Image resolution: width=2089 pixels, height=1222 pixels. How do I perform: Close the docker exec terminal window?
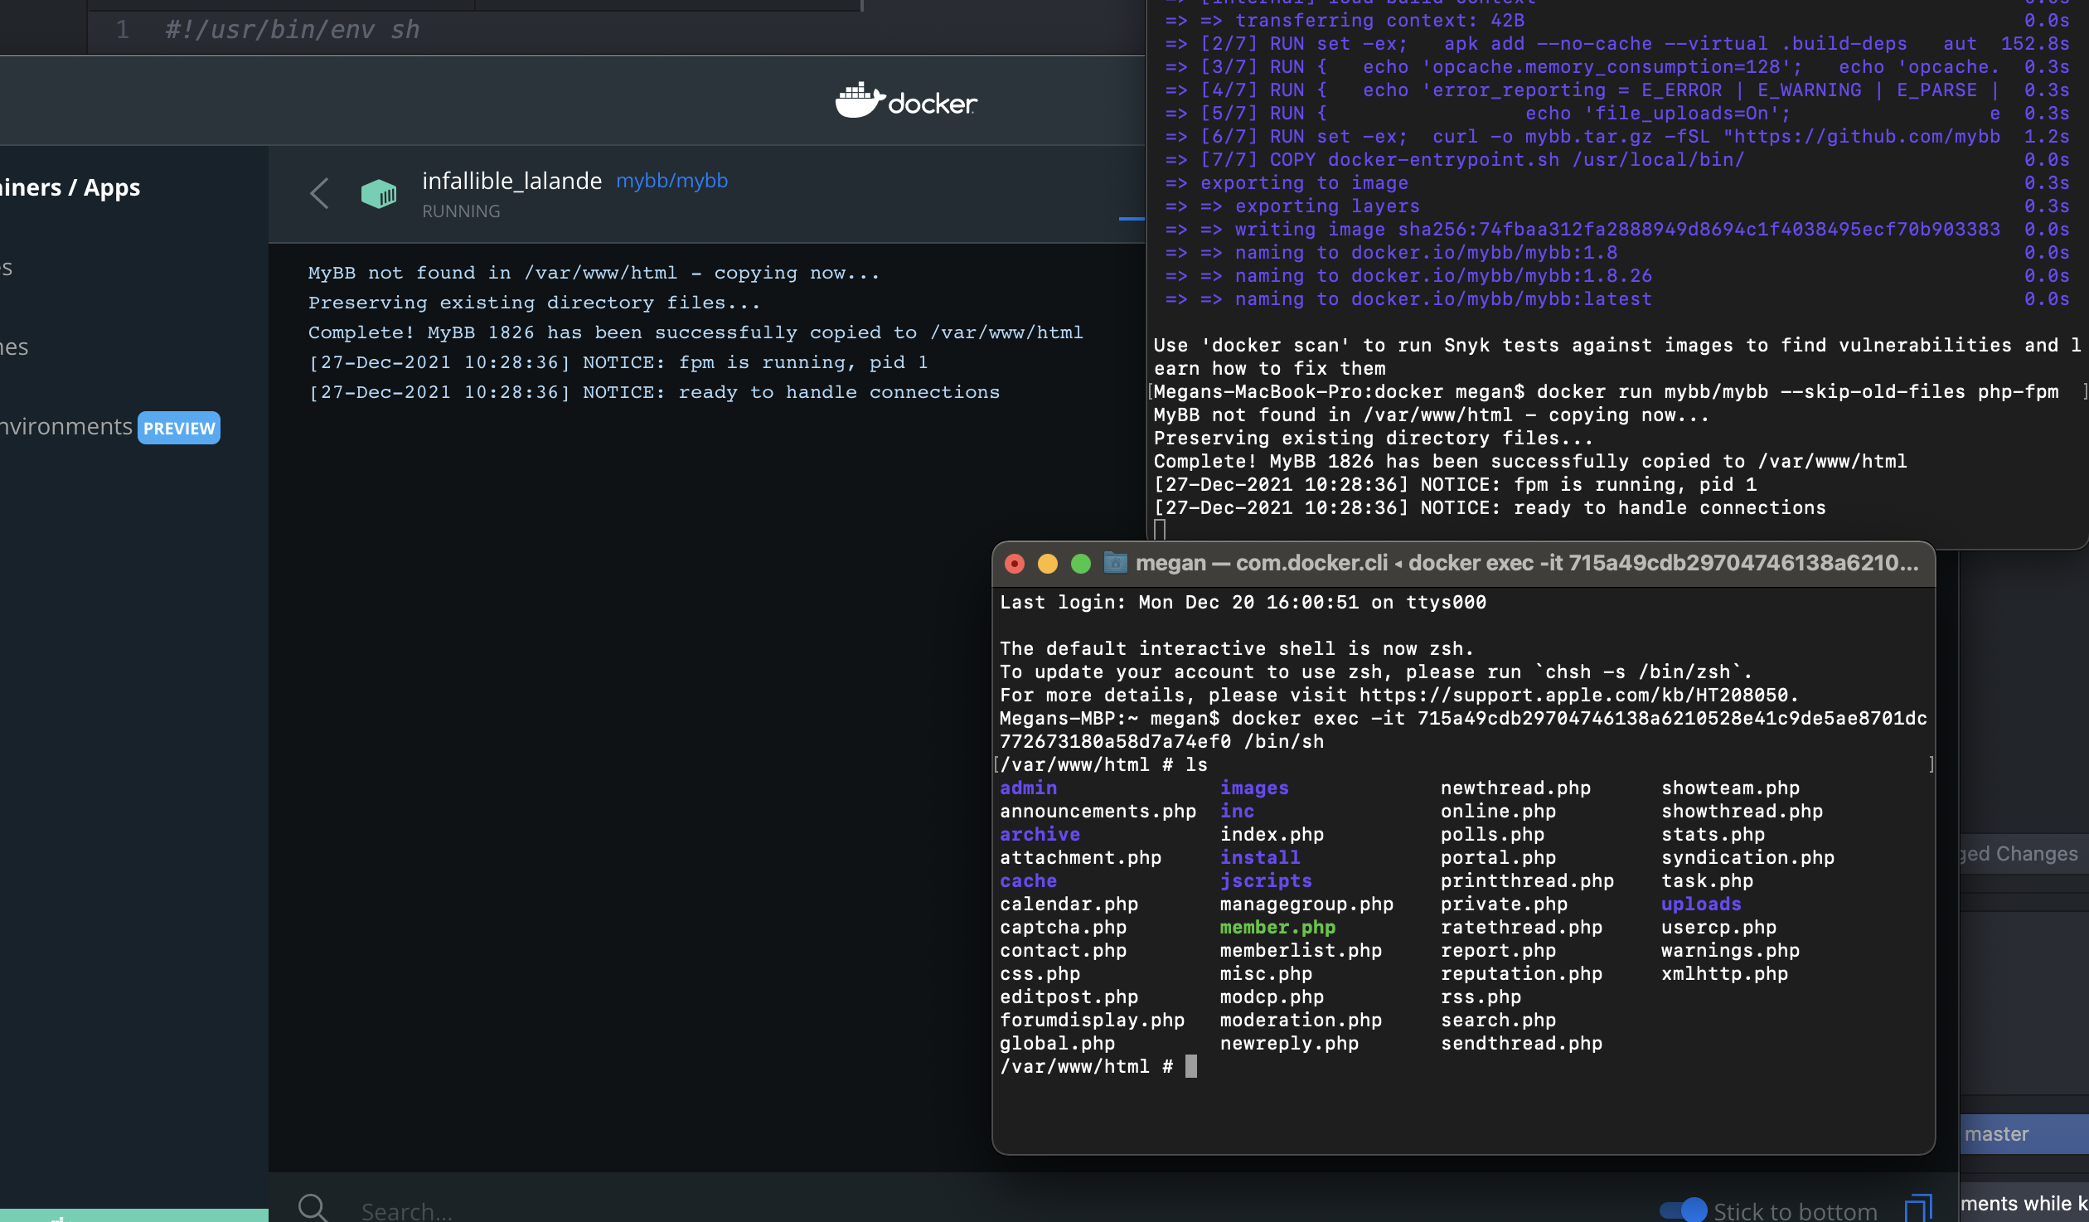tap(1014, 564)
